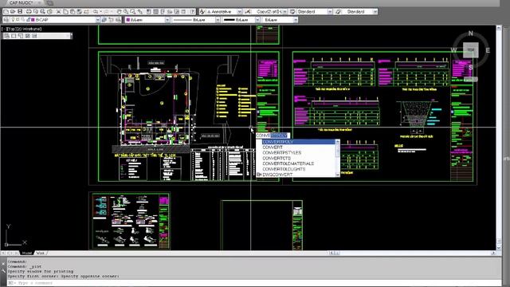Select the Pan hand tool

tap(119, 11)
